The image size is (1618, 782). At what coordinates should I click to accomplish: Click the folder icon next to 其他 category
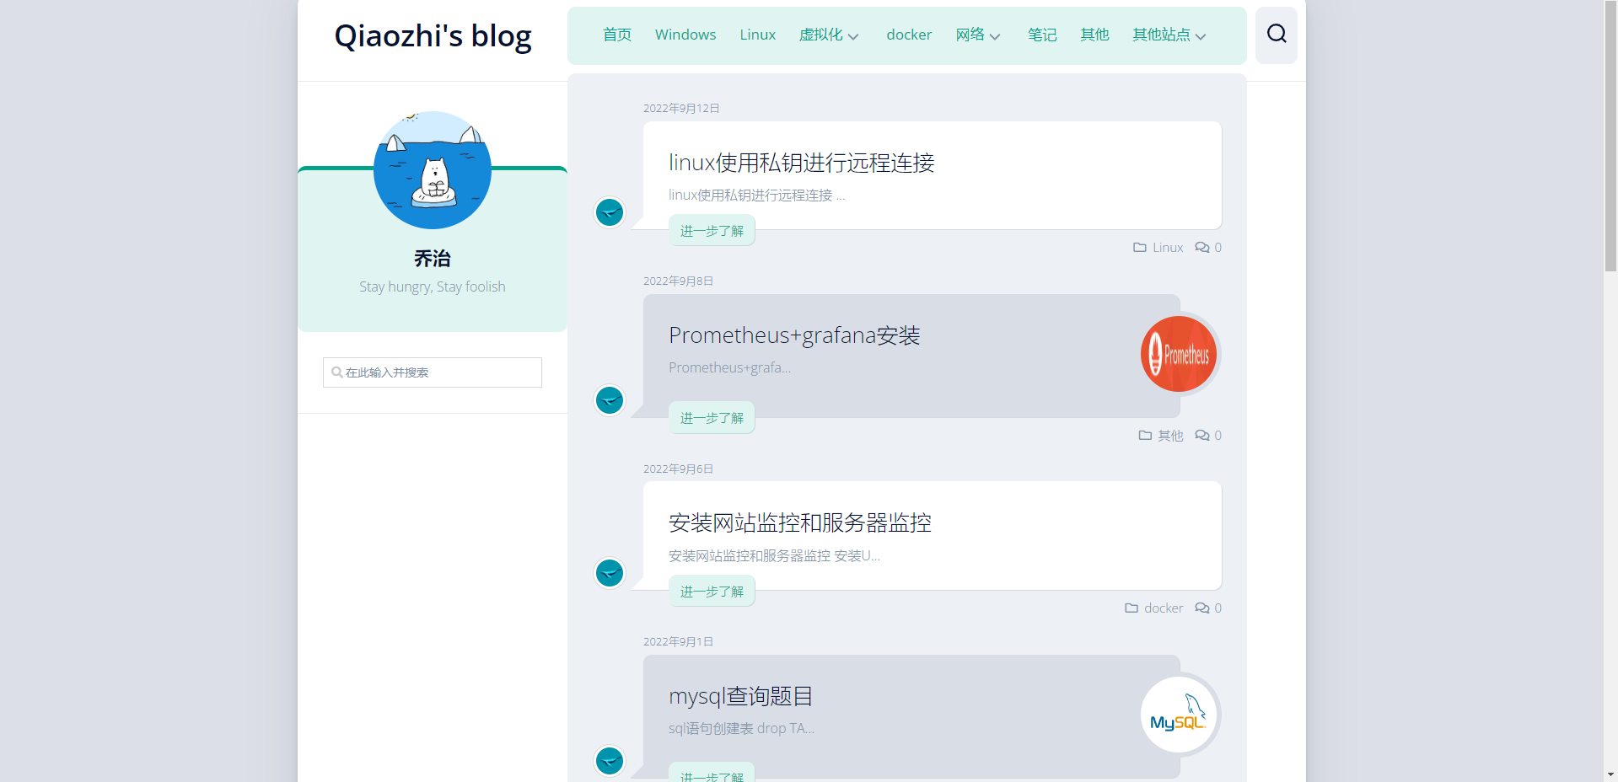click(x=1145, y=436)
